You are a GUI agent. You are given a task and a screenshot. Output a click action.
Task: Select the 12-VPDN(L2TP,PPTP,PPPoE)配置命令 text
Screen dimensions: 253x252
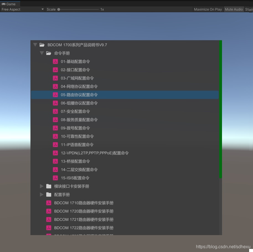[x=95, y=153]
